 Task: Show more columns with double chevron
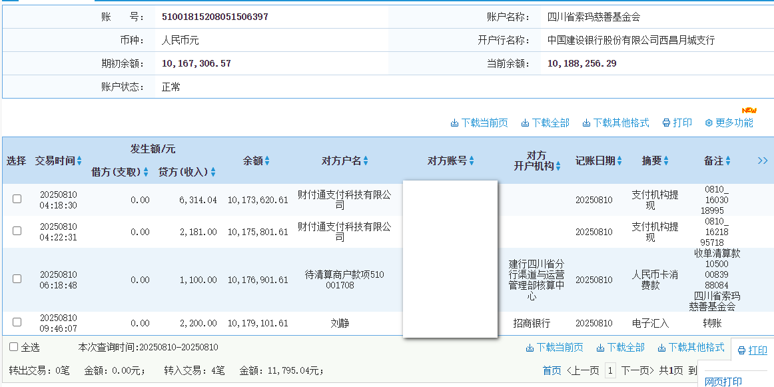tap(763, 161)
